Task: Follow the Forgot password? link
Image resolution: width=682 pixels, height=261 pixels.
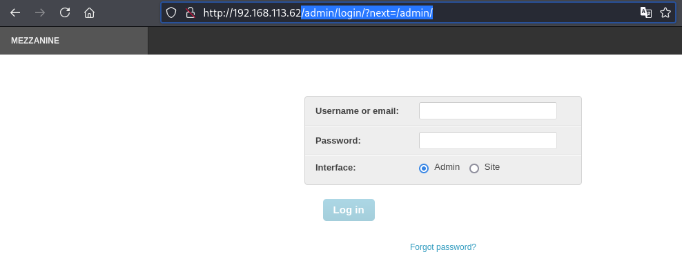Action: pyautogui.click(x=442, y=247)
